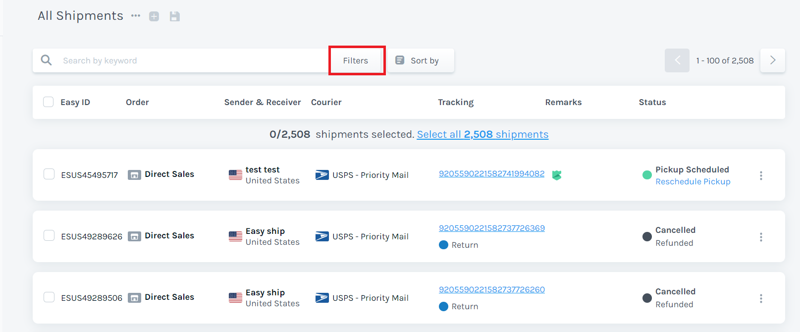The width and height of the screenshot is (800, 332).
Task: Click the plus icon next to All Shipments
Action: 154,16
